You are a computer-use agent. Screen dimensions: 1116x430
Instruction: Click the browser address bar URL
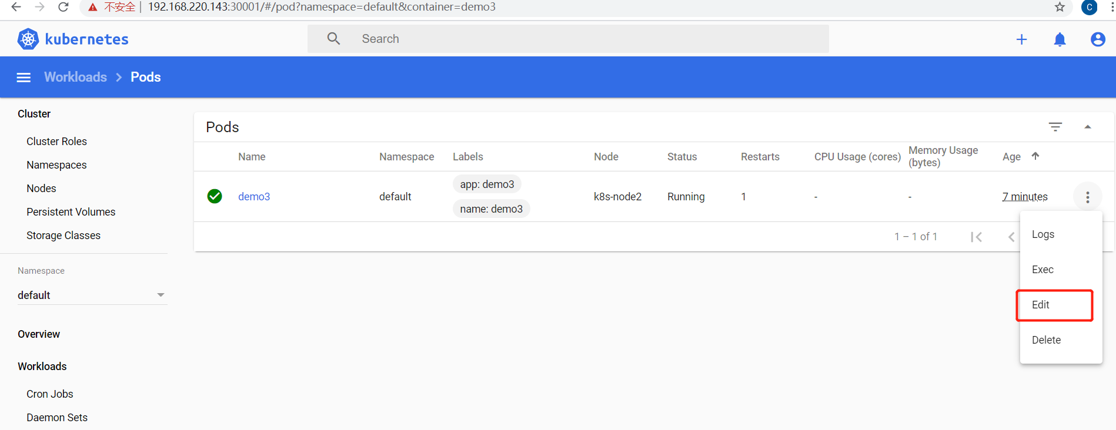click(x=322, y=7)
